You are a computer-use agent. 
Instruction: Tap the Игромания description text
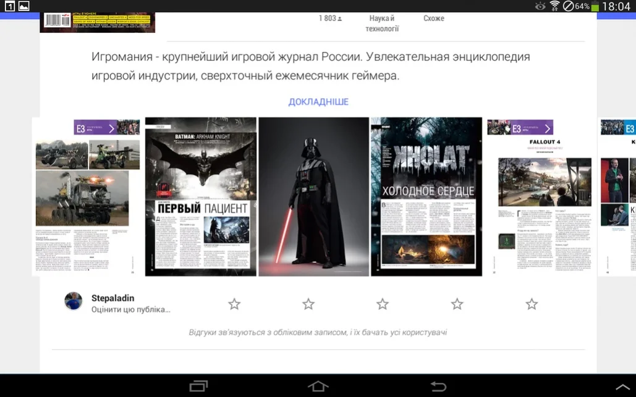point(311,66)
